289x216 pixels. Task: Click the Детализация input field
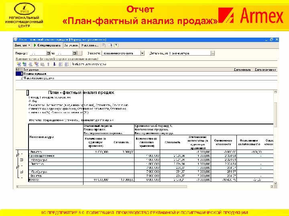190,53
